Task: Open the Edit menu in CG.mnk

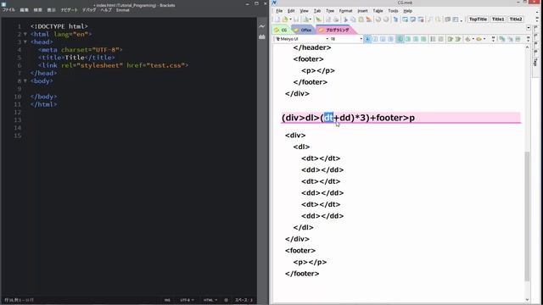Action: pos(291,11)
